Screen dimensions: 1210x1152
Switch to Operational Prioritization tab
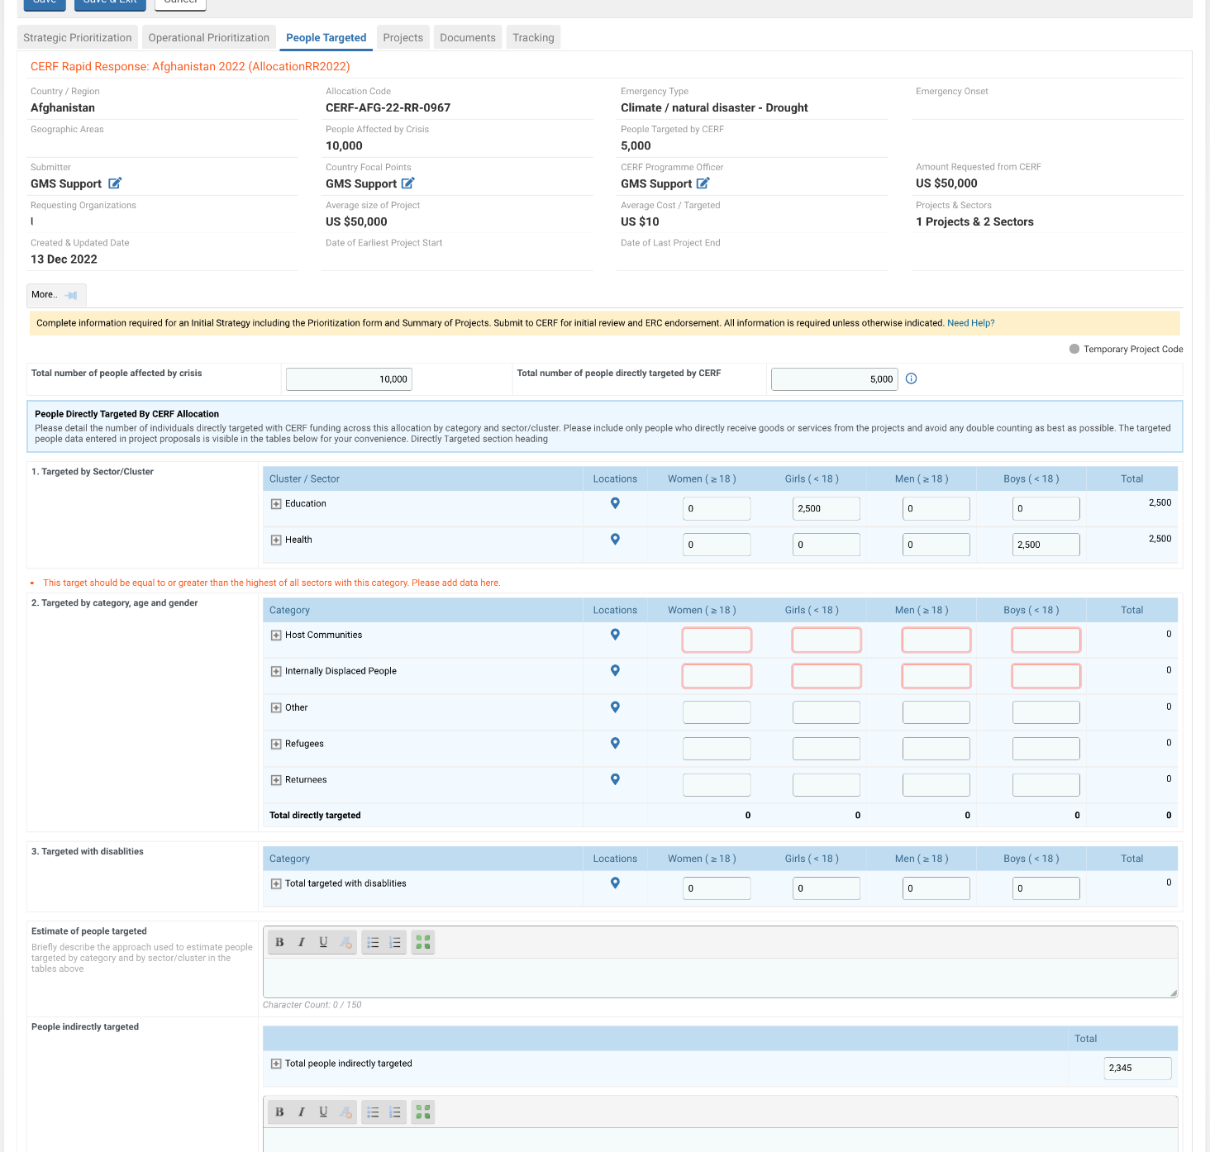coord(209,38)
